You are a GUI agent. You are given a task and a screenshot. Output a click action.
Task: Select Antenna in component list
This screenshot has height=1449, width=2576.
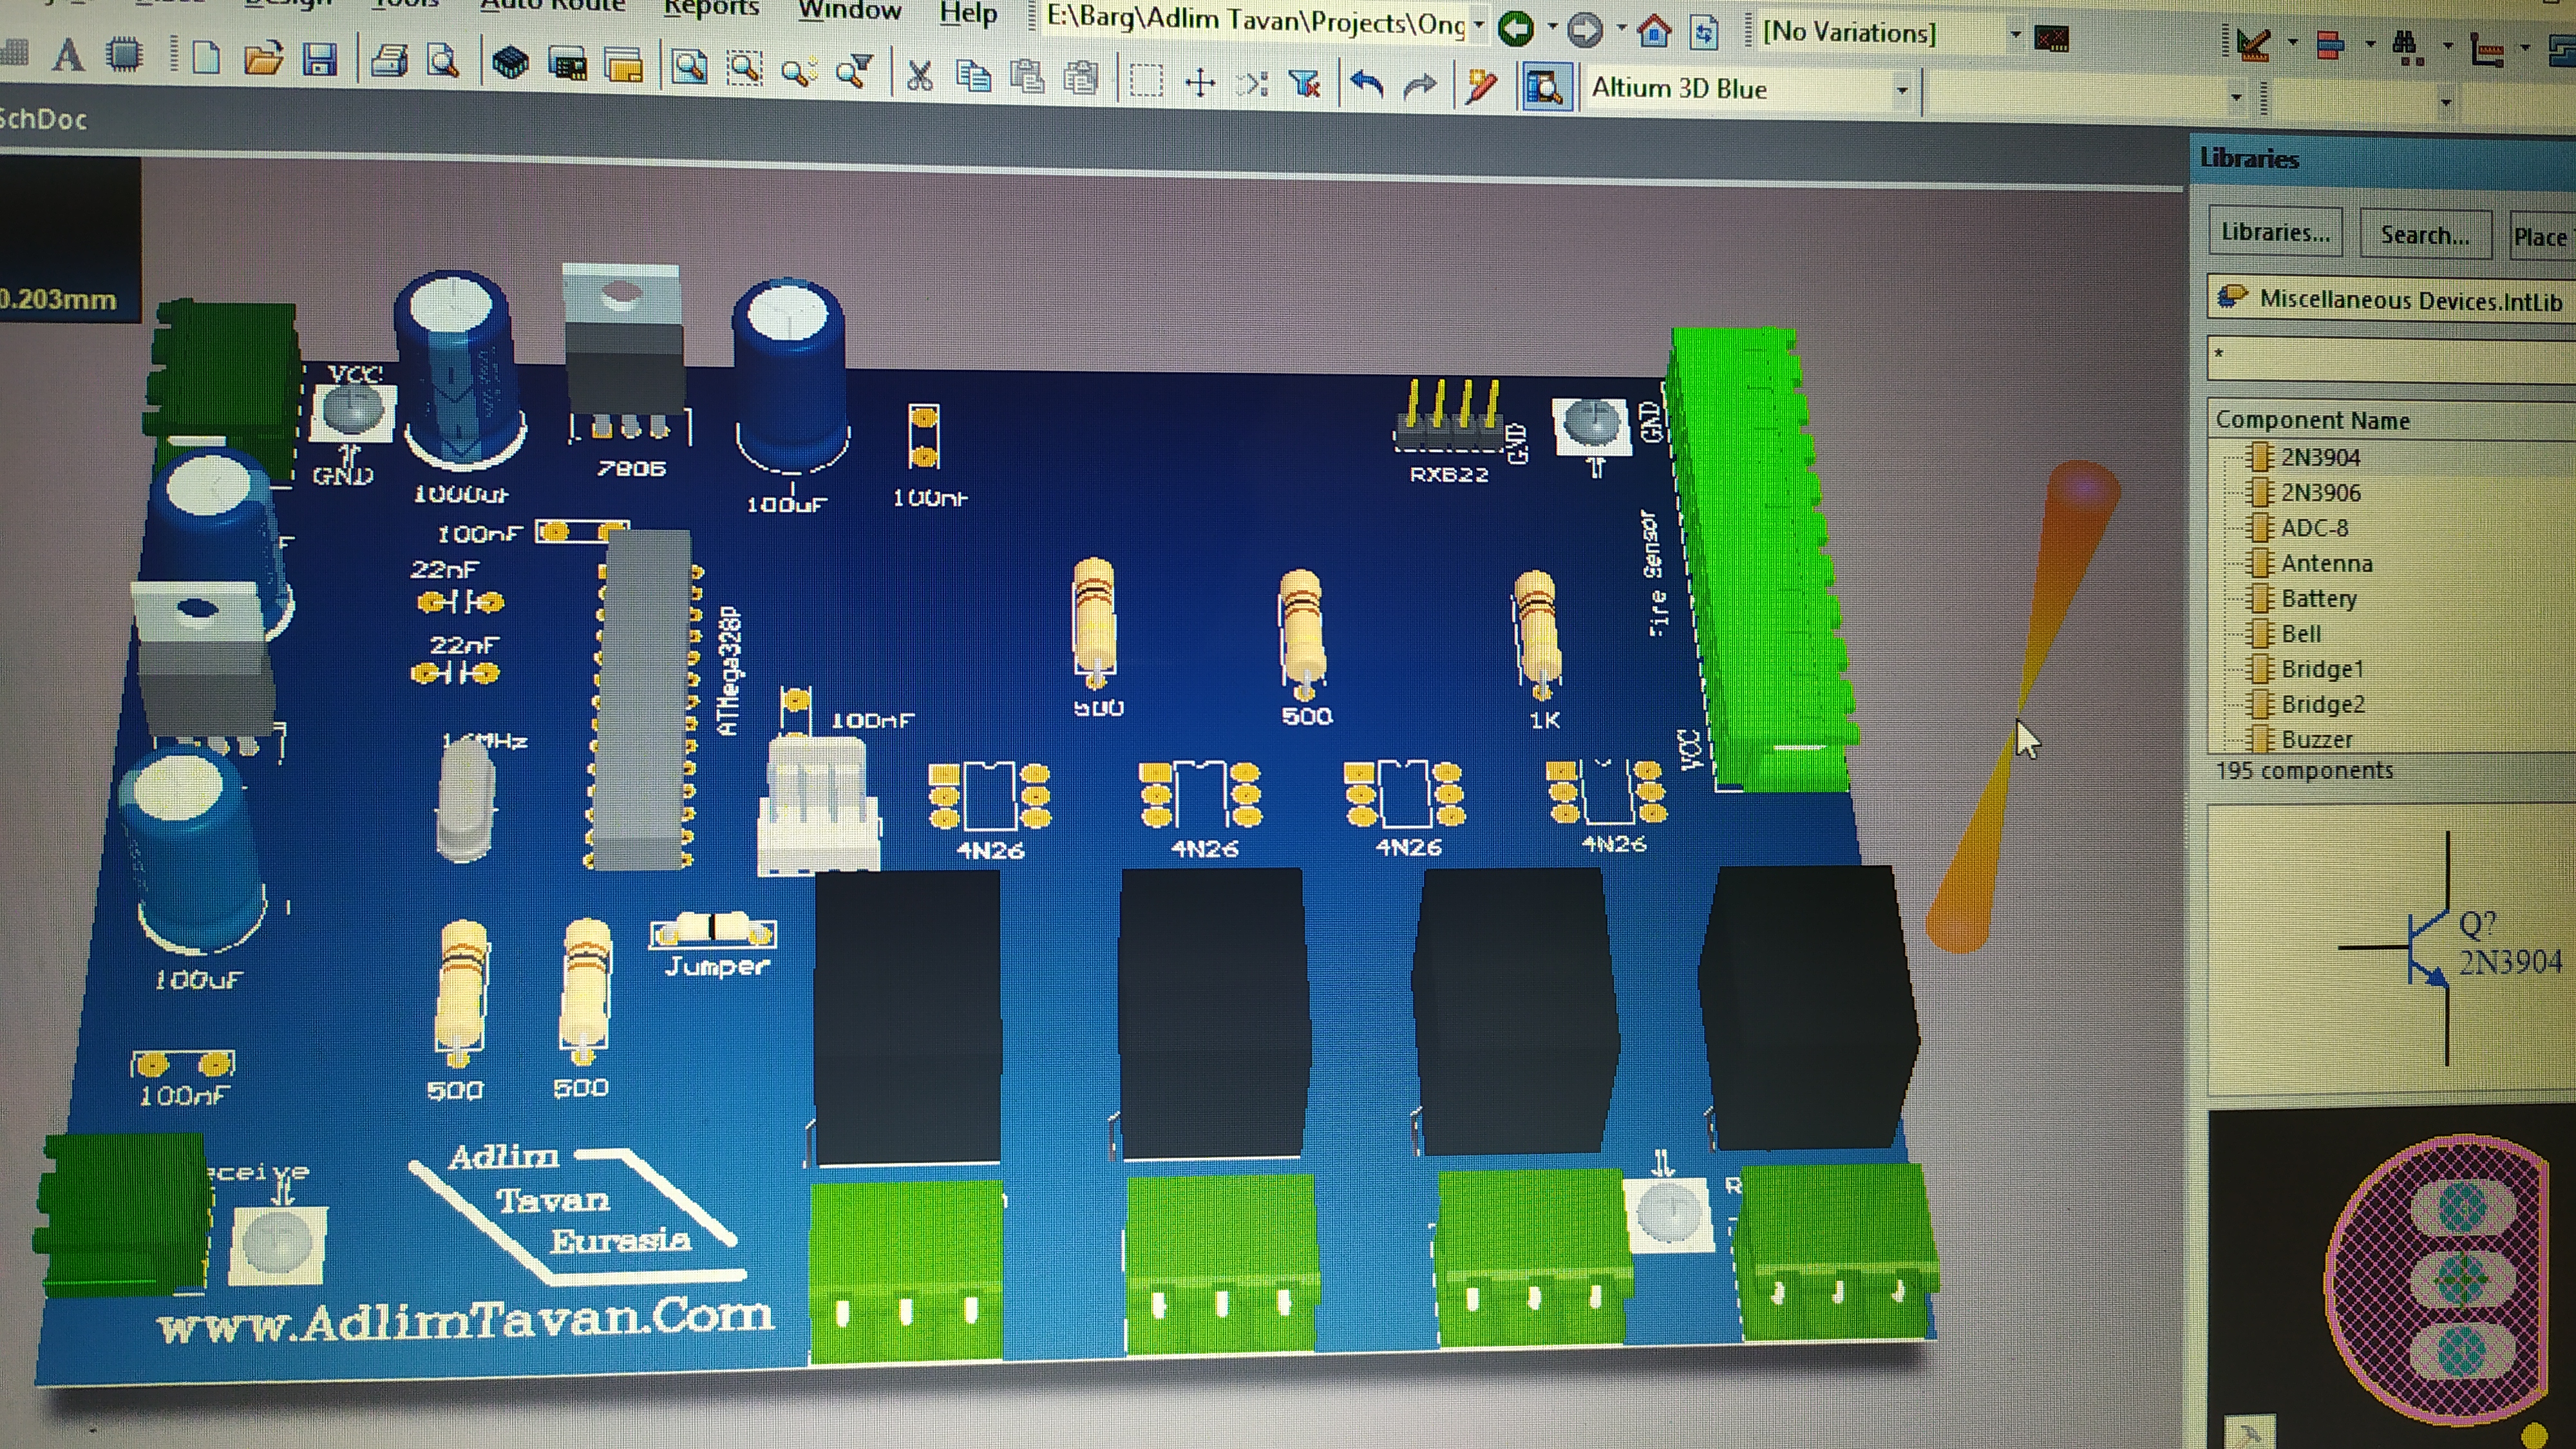coord(2326,563)
